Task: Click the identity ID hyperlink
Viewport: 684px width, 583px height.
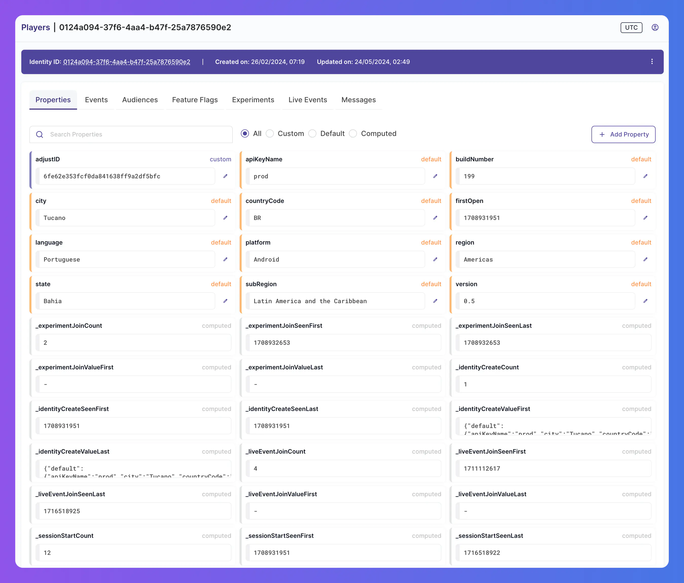Action: 127,62
